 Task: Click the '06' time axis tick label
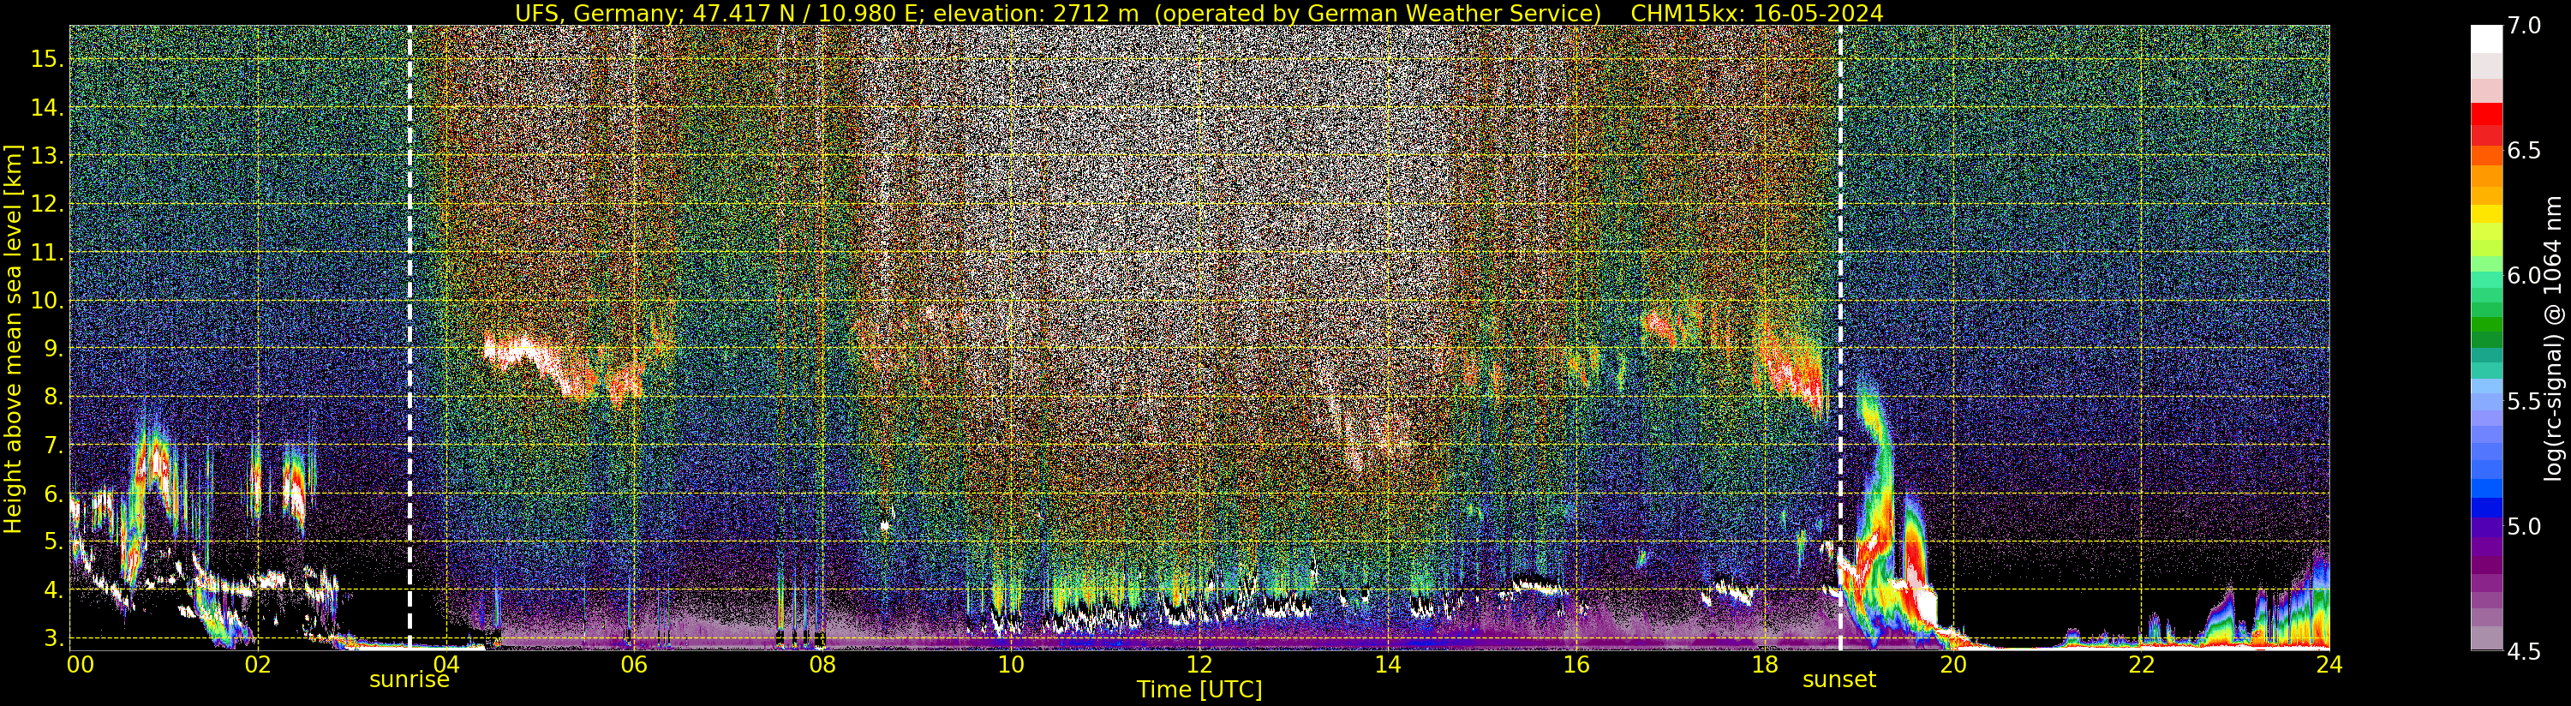pyautogui.click(x=634, y=663)
